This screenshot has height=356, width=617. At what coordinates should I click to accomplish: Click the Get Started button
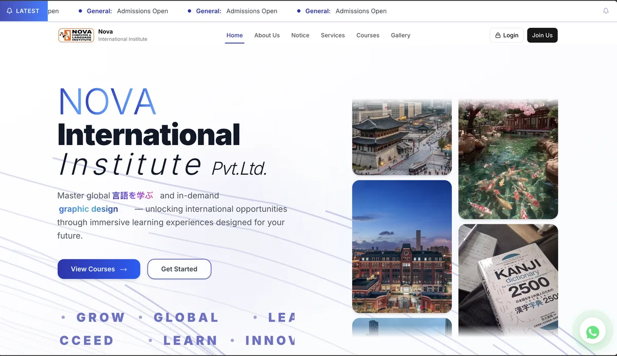[x=179, y=269]
